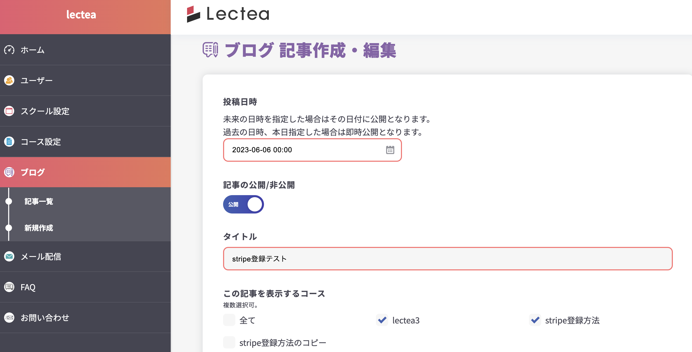Uncheck the stripe登録方法 checkbox
Screen dimensions: 692x352
pos(535,320)
